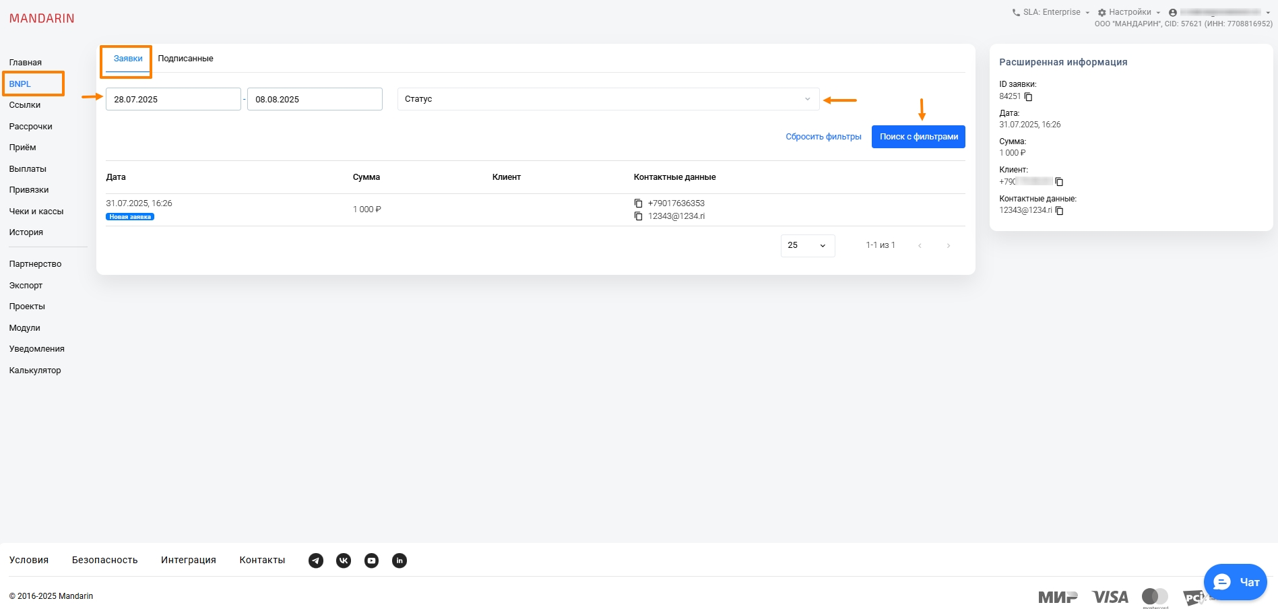This screenshot has width=1278, height=609.
Task: Copy the phone number in the table row
Action: tap(638, 203)
